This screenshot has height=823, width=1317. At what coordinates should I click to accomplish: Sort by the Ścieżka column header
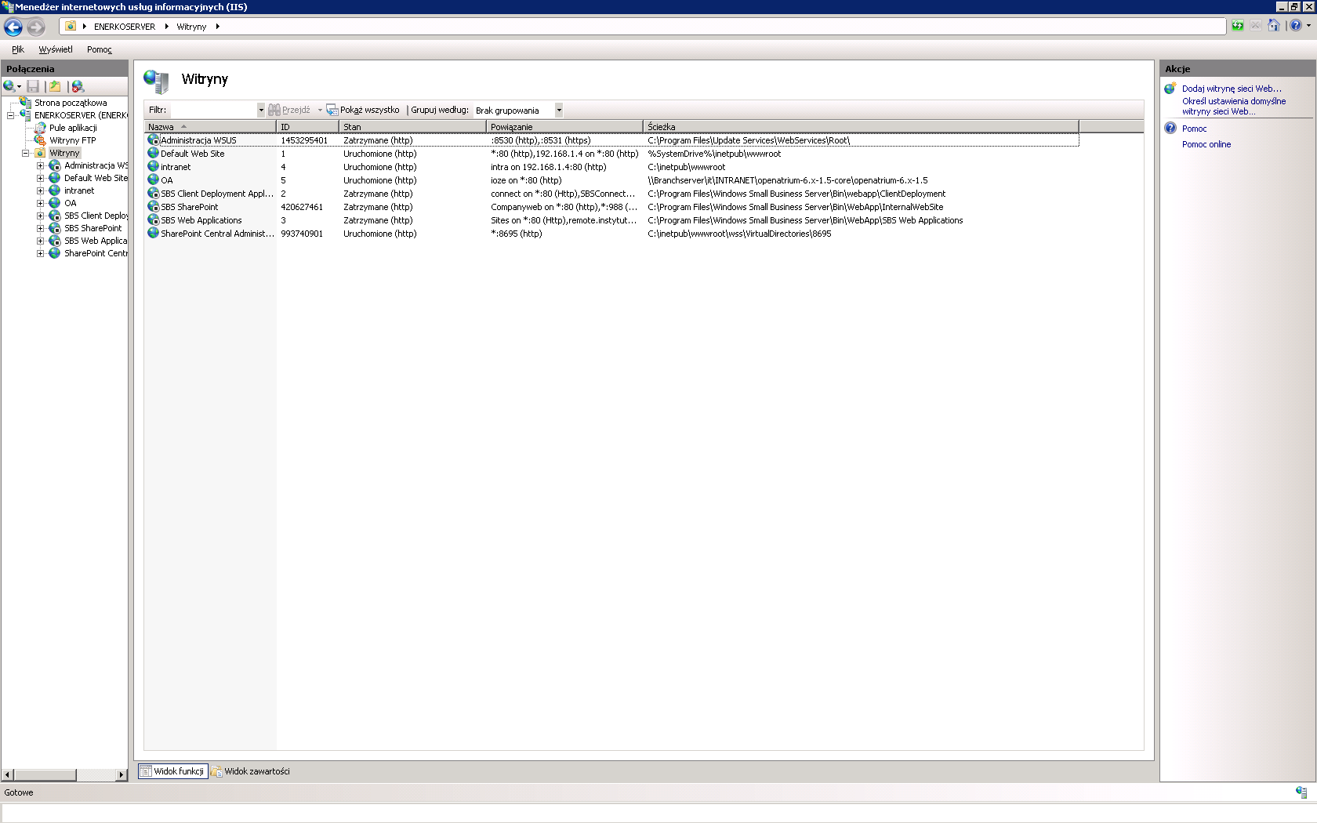pyautogui.click(x=861, y=126)
